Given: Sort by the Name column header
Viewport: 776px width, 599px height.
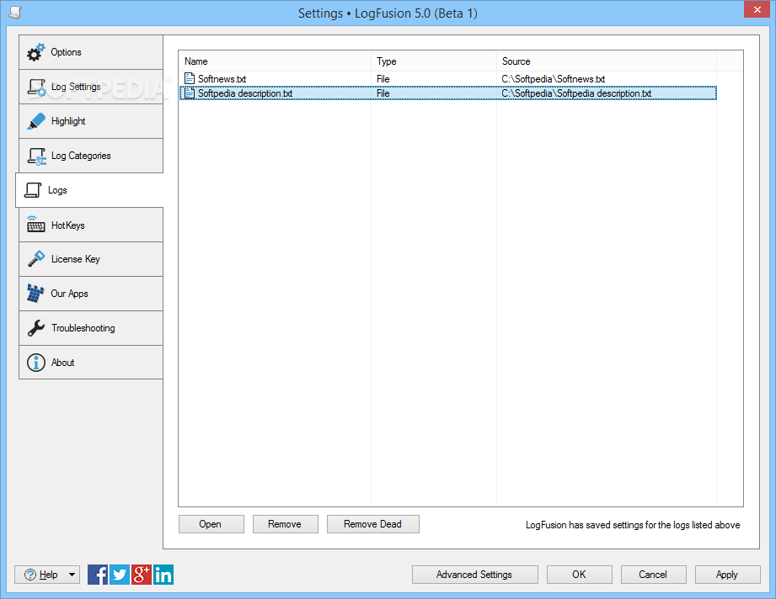Looking at the screenshot, I should pos(275,61).
